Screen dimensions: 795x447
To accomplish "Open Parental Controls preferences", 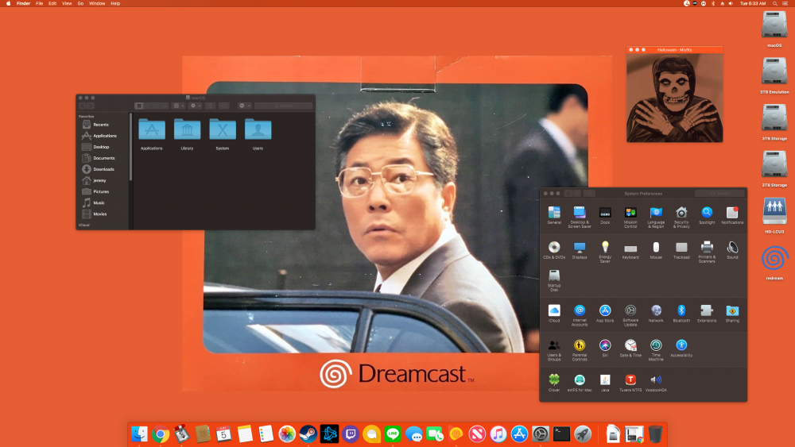I will coord(580,350).
